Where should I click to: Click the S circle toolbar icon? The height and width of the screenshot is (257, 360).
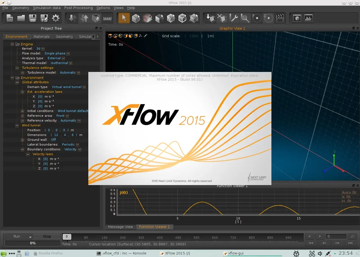[x=268, y=18]
